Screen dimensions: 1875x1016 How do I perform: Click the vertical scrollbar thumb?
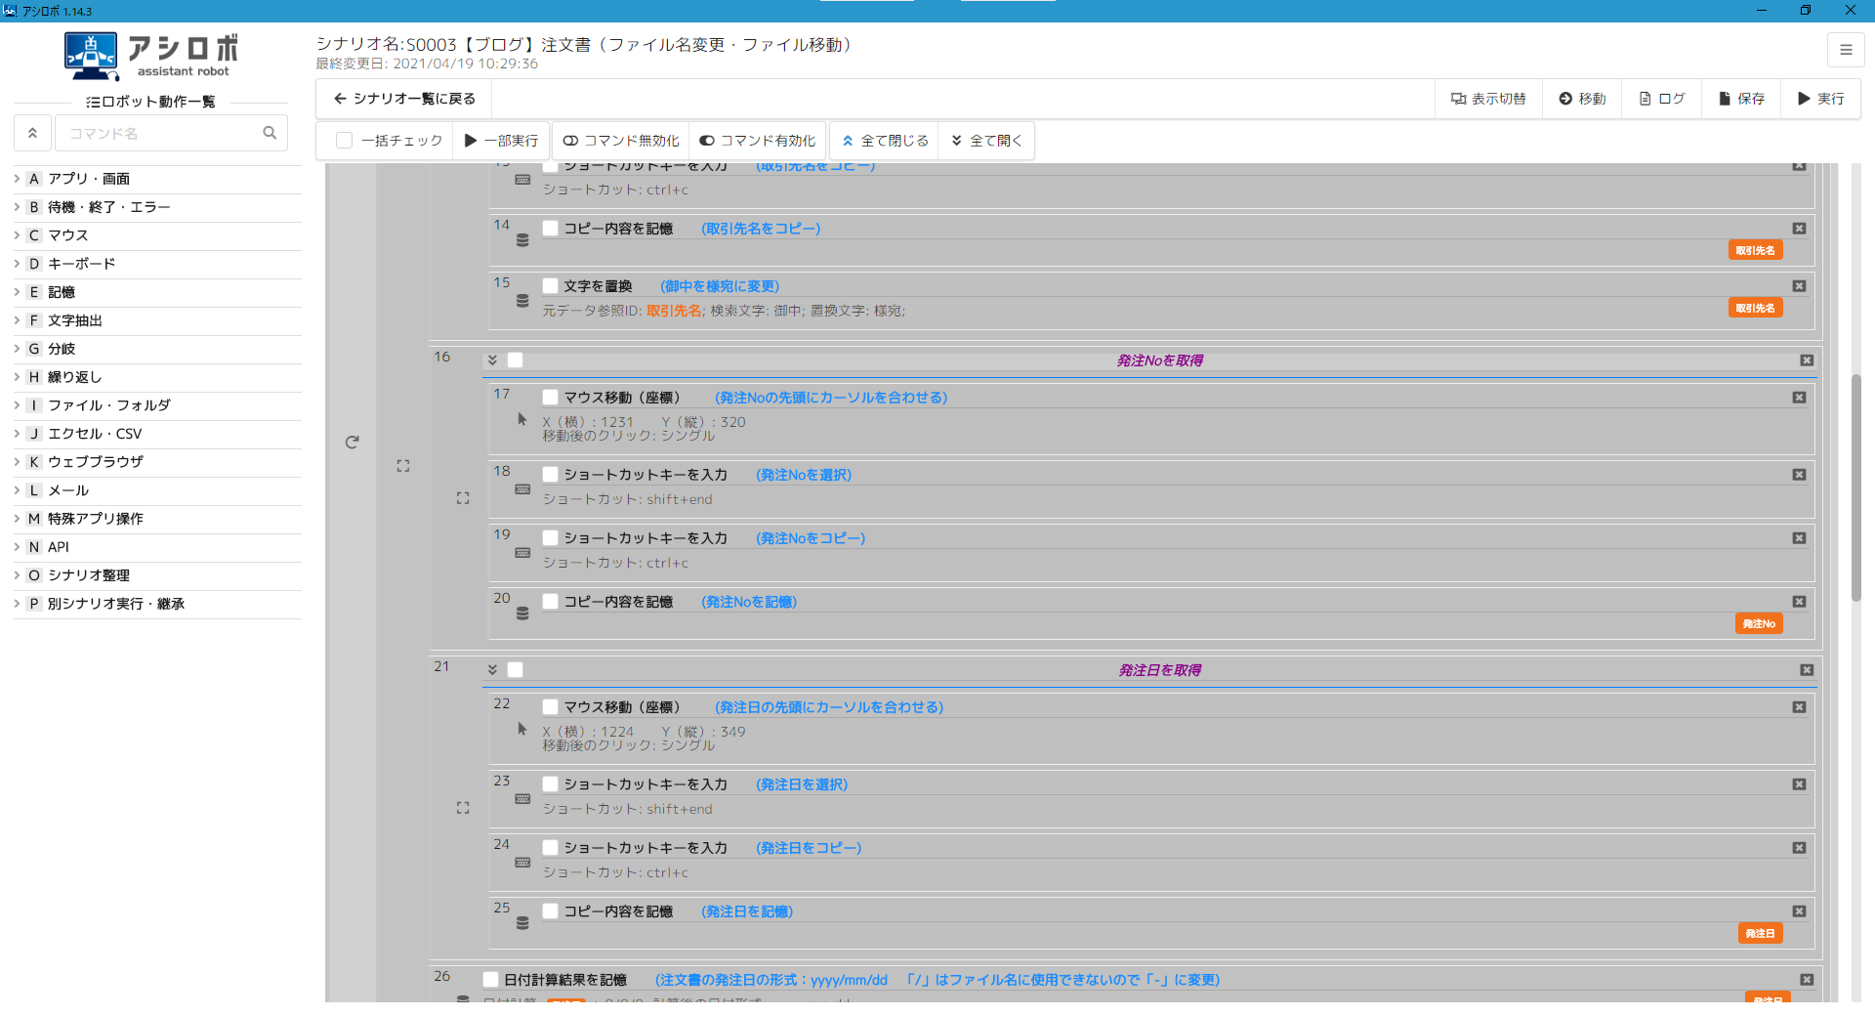[x=1855, y=487]
